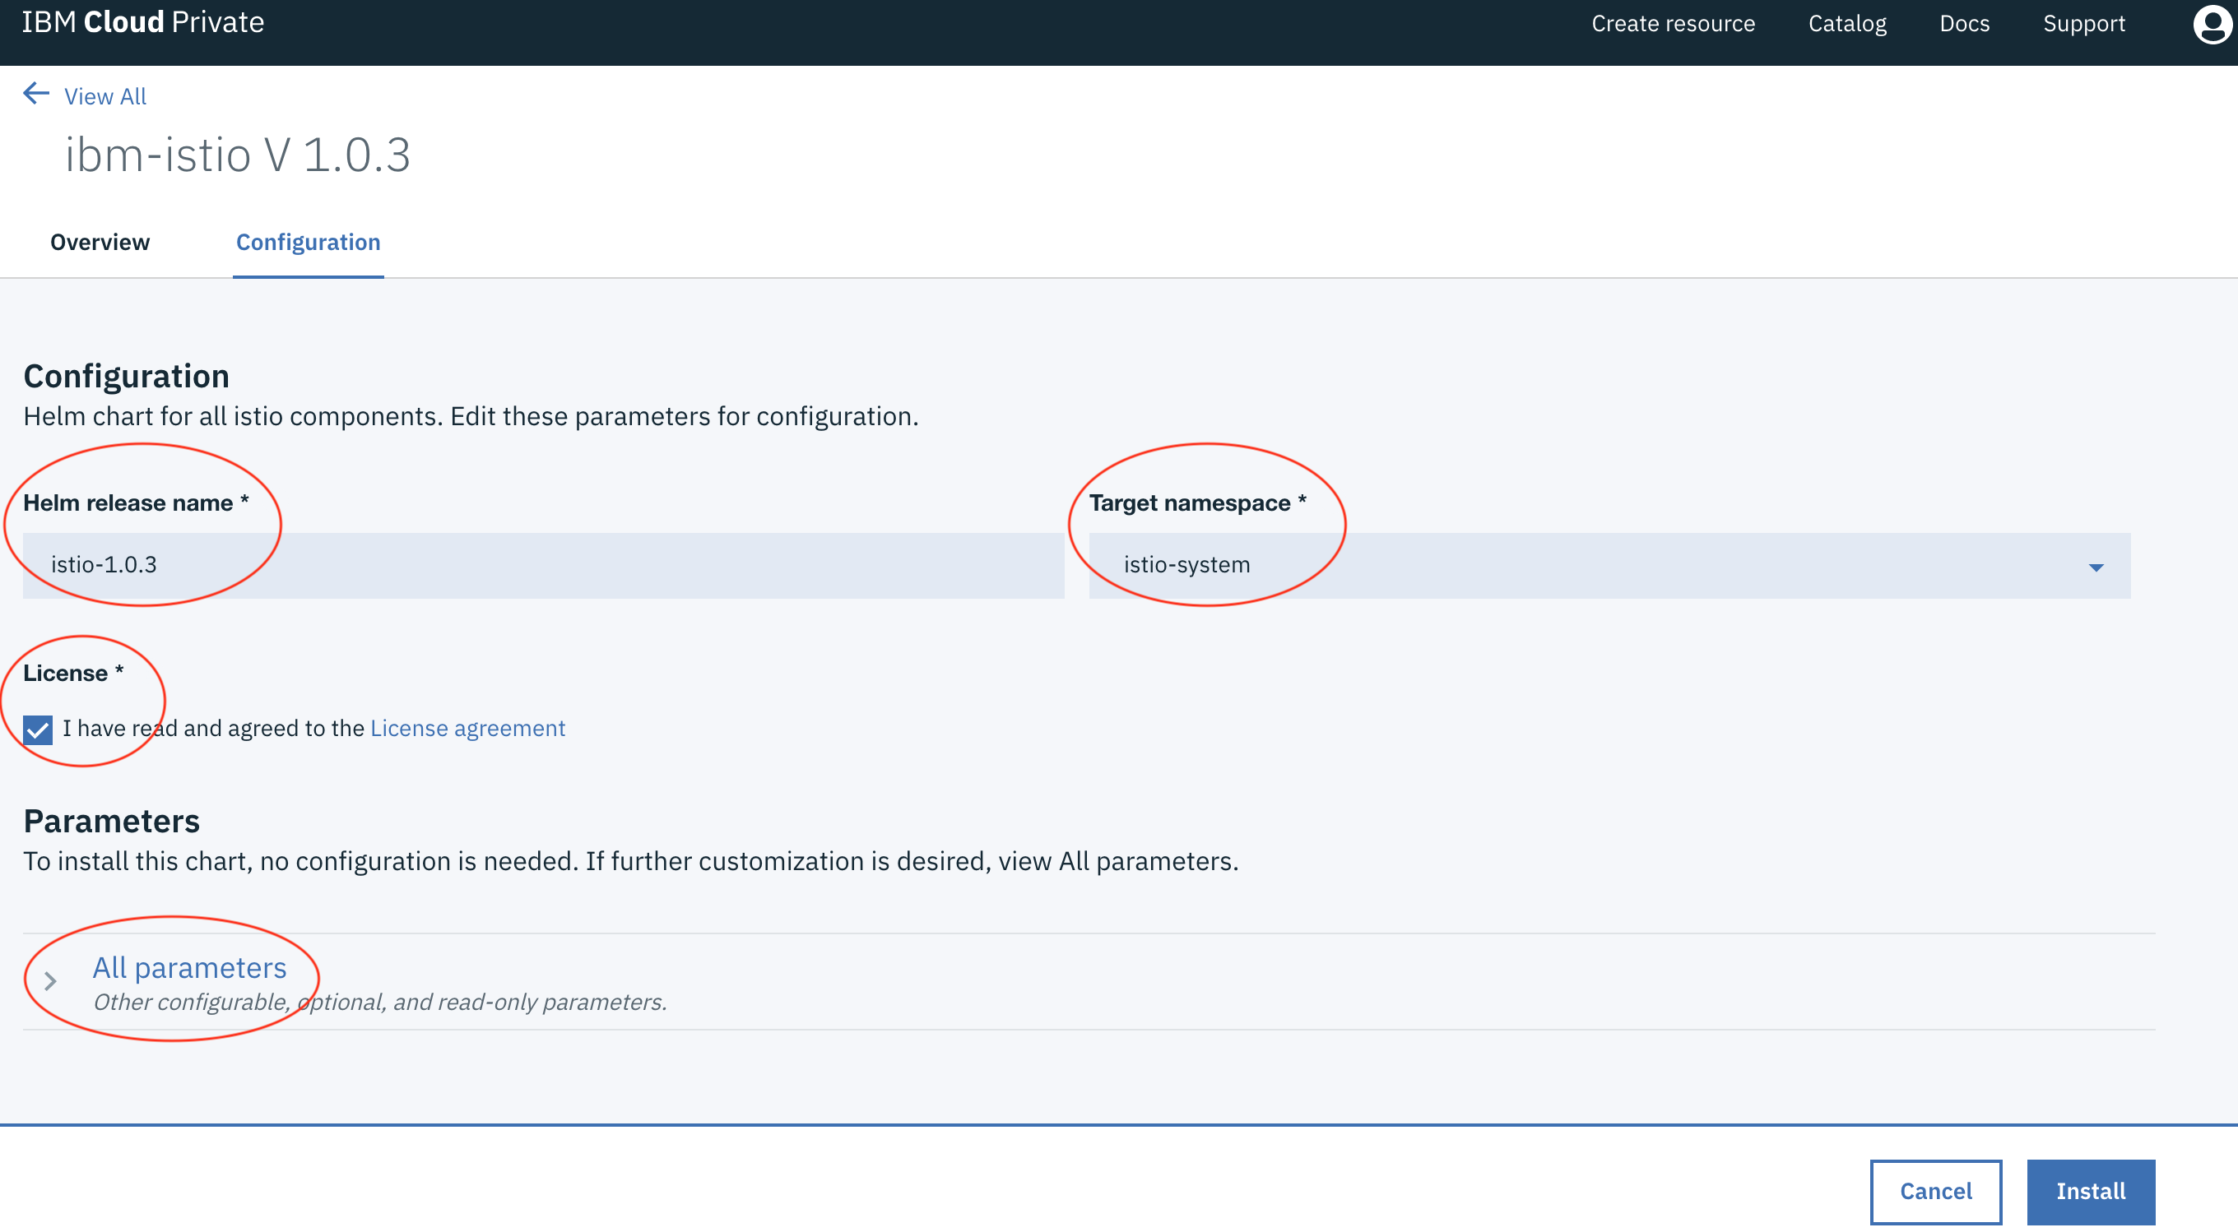Click the Parameters section heading
2238x1232 pixels.
pos(112,822)
